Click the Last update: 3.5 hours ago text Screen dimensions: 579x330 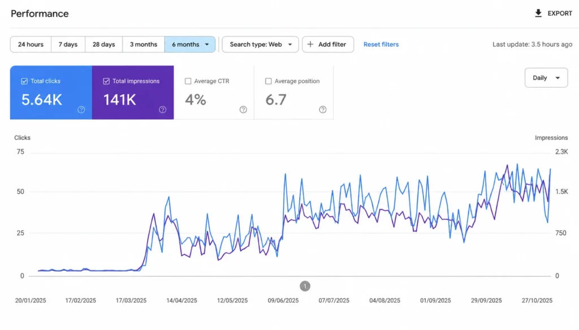[x=533, y=44]
